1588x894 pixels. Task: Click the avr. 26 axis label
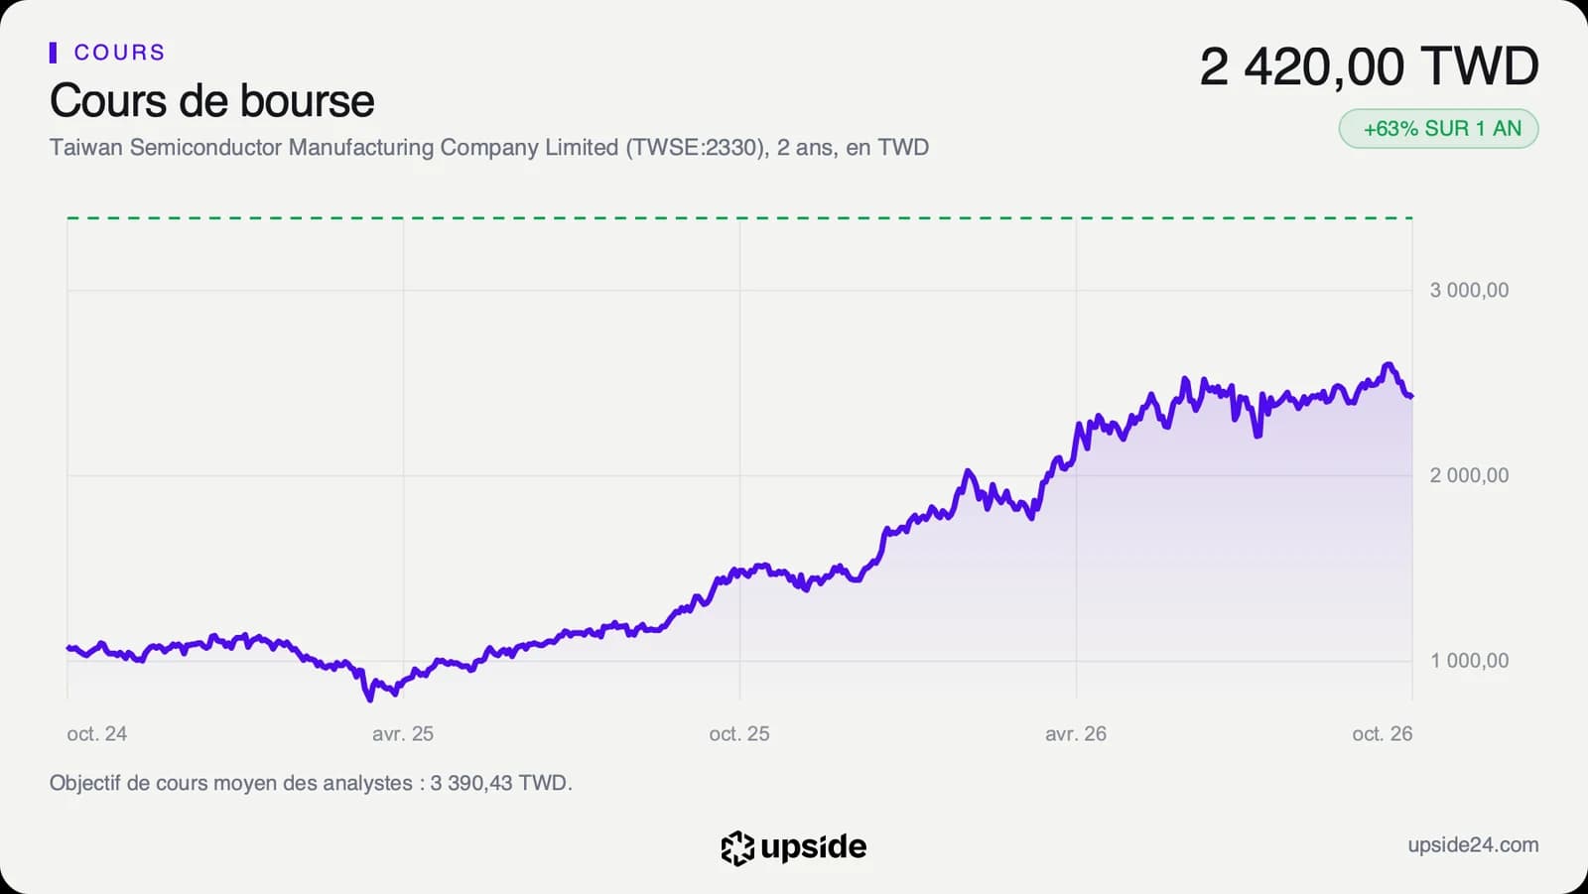[1076, 734]
